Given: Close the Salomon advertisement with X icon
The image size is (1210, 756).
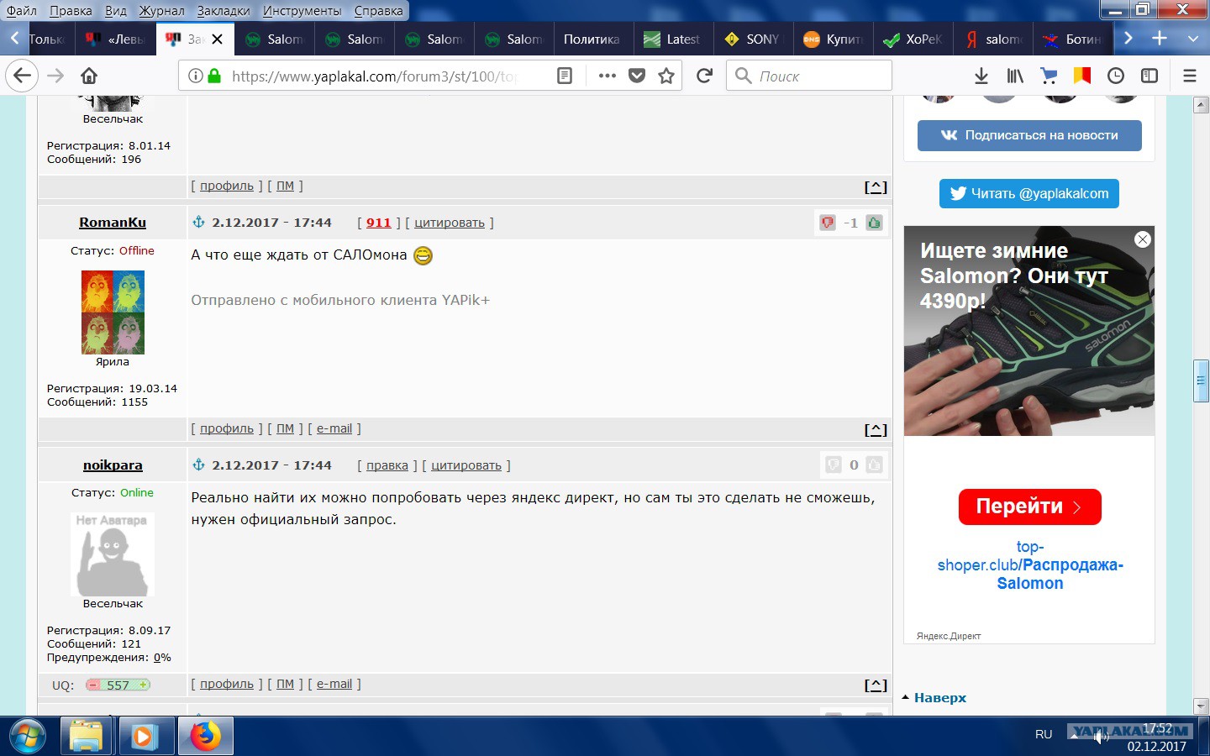Looking at the screenshot, I should click(x=1143, y=239).
